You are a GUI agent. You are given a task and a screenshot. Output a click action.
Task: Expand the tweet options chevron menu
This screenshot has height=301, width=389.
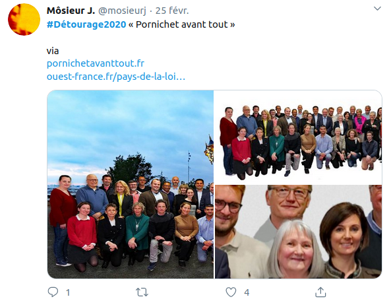click(377, 9)
